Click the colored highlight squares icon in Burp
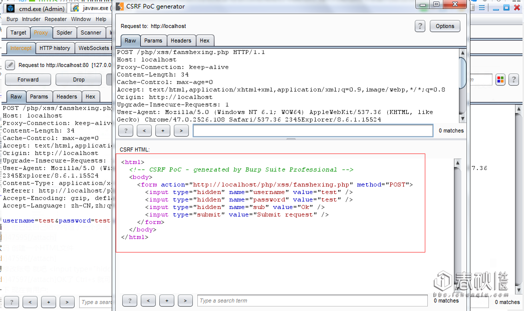524x311 pixels. (500, 80)
